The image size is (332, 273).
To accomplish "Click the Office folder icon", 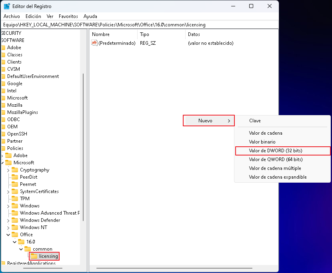I will pyautogui.click(x=15, y=235).
